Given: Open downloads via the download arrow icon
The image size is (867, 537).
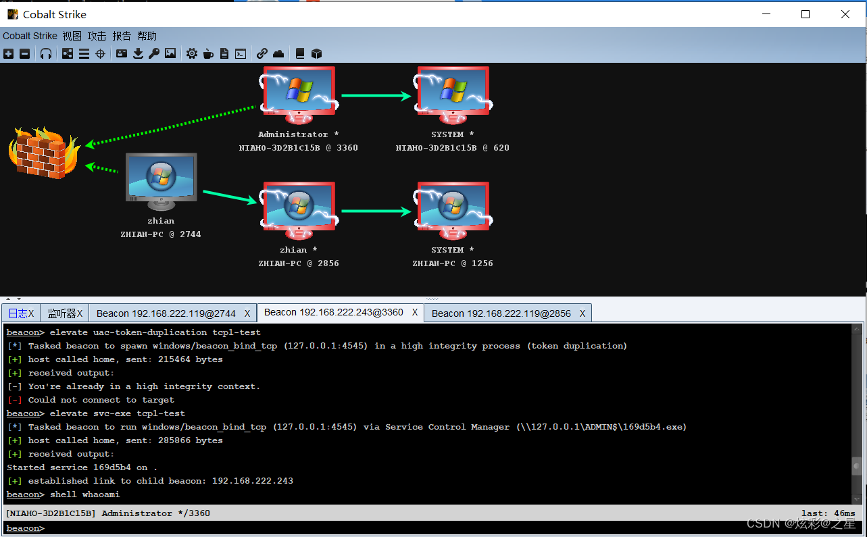Looking at the screenshot, I should [x=138, y=53].
